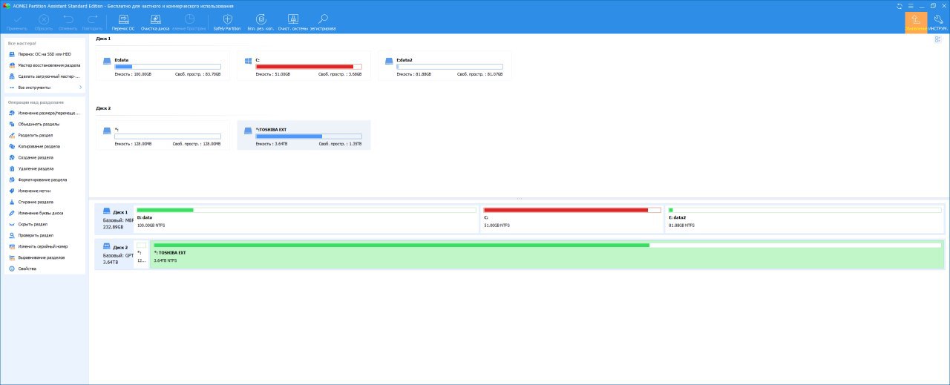Click the Отменить undo arrow icon
Image resolution: width=950 pixels, height=385 pixels.
68,19
